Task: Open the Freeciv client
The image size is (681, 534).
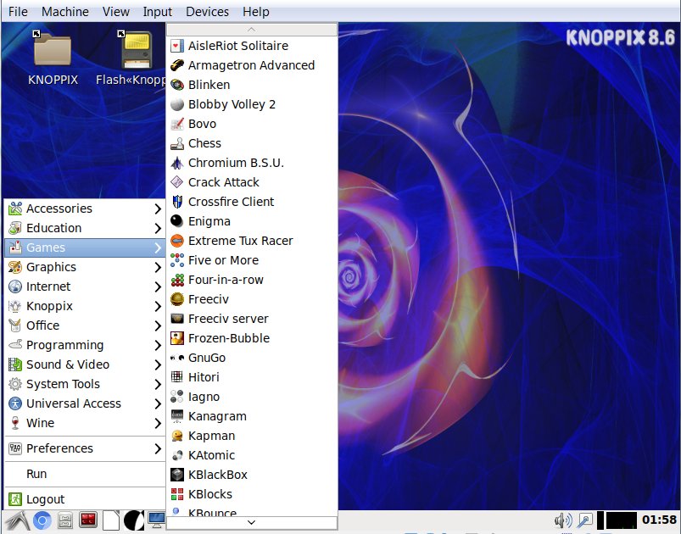Action: 252,299
